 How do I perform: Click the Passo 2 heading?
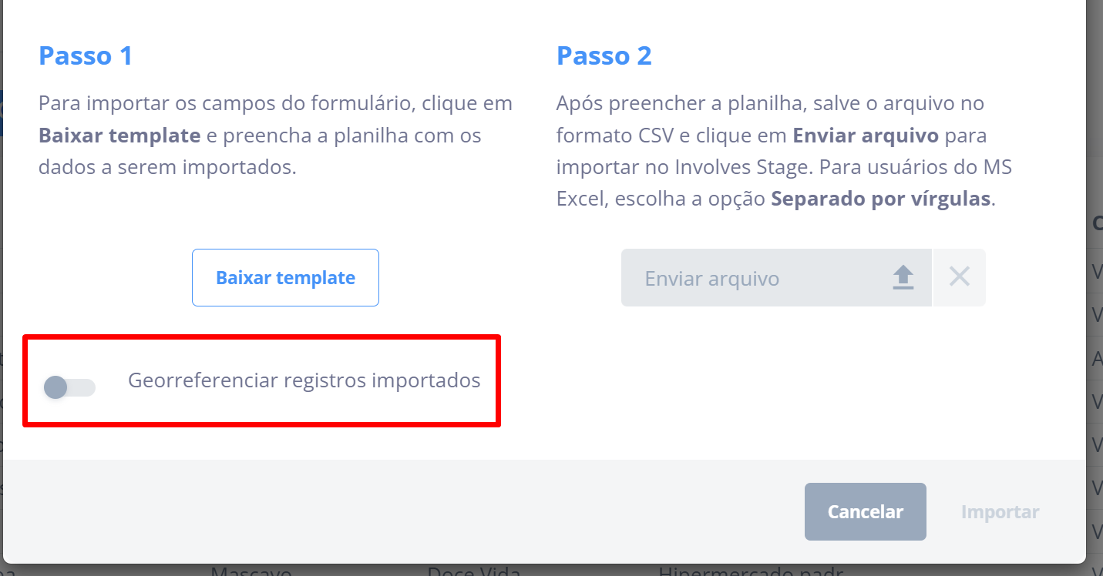604,56
